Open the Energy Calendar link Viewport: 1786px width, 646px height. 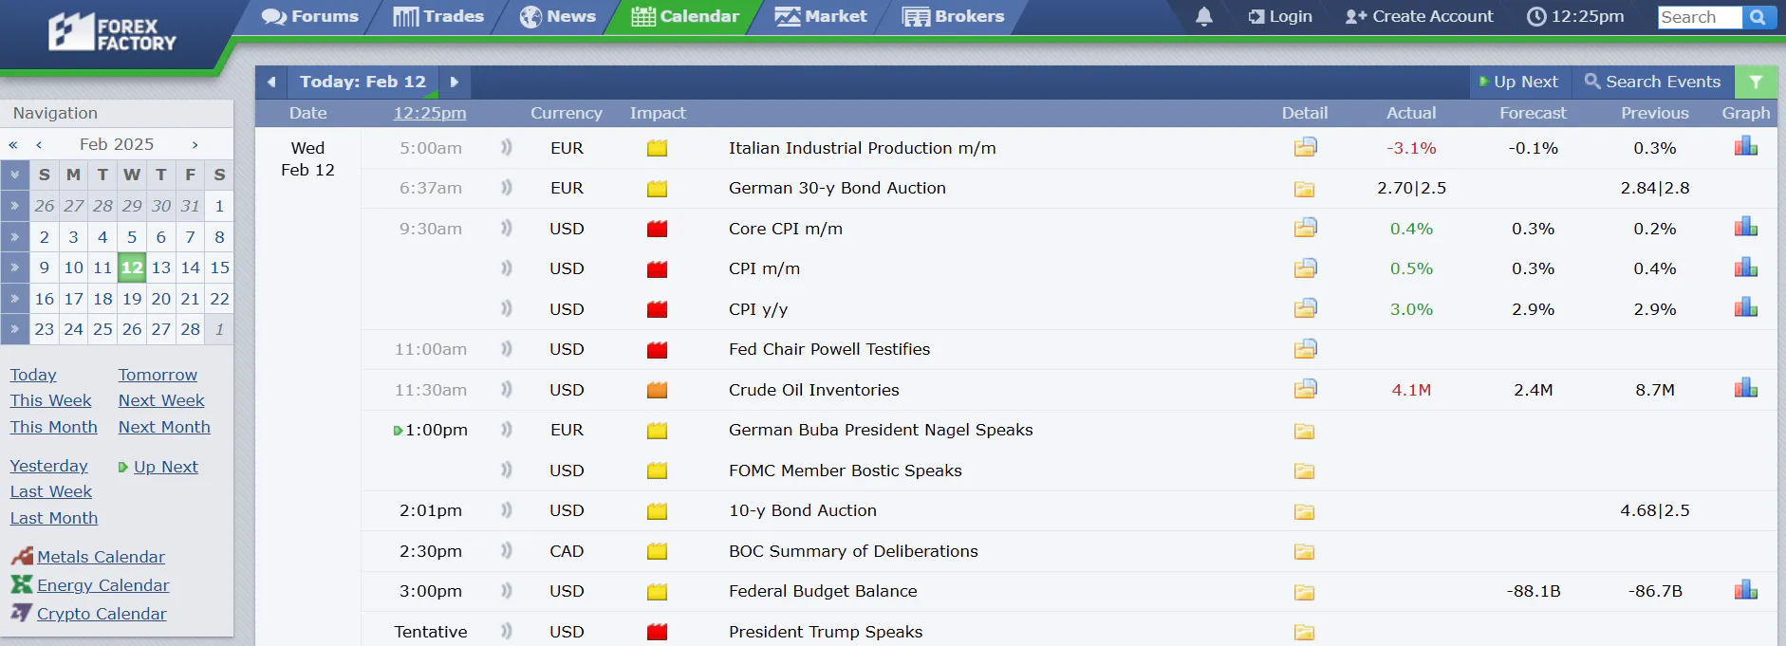[x=102, y=585]
